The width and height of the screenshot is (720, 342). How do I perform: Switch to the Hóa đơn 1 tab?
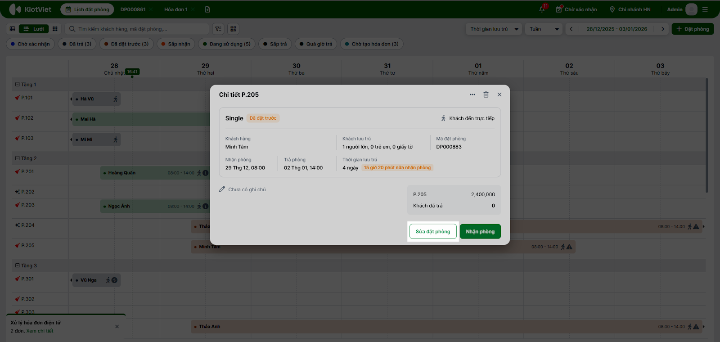click(x=175, y=9)
